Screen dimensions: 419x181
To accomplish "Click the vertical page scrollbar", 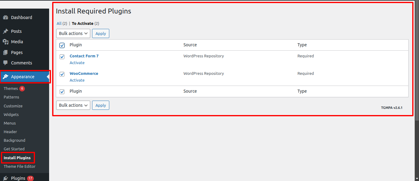I will pyautogui.click(x=417, y=61).
